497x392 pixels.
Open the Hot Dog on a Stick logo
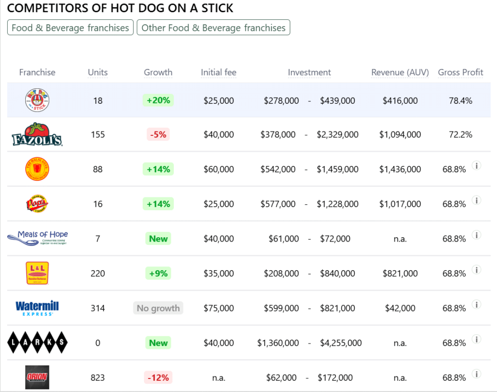tap(37, 100)
